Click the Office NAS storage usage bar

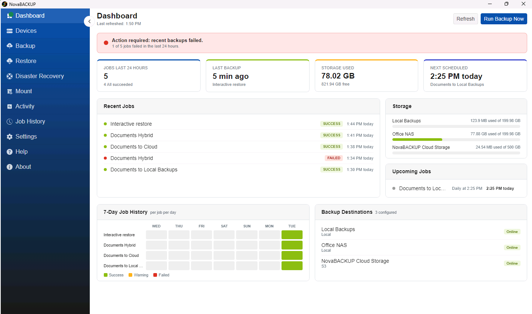[x=456, y=140]
